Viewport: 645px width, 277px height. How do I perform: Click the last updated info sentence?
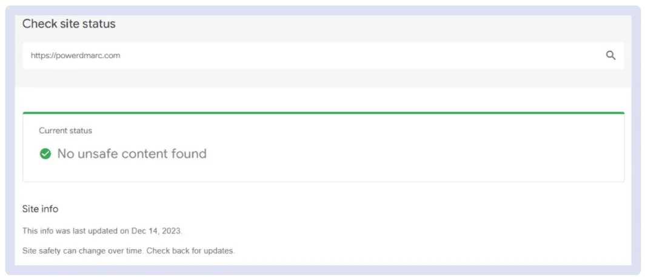(x=102, y=231)
